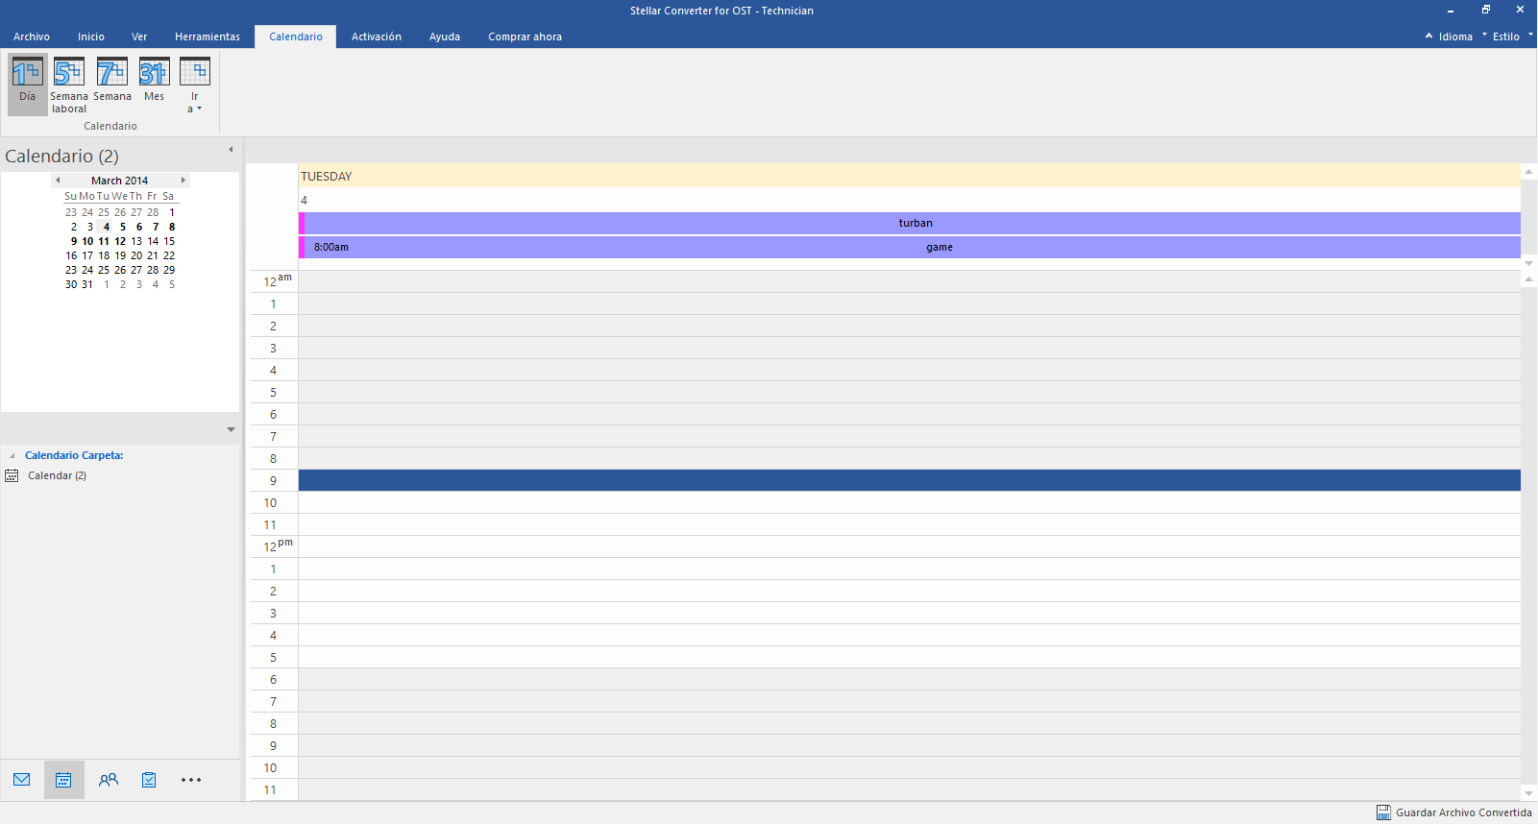The height and width of the screenshot is (824, 1538).
Task: Select Semana seven-day view icon
Action: coord(111,72)
